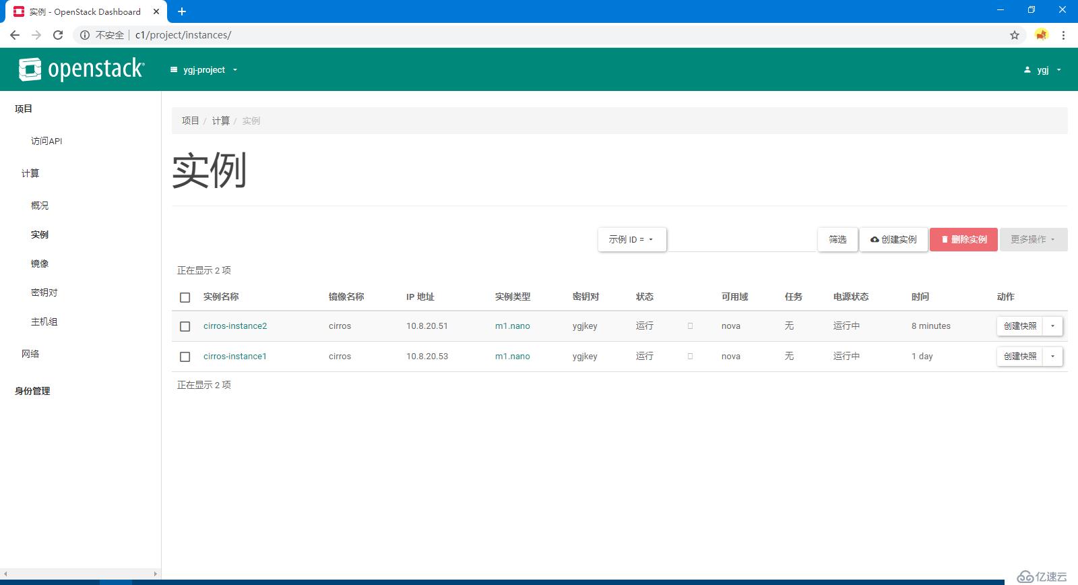The height and width of the screenshot is (585, 1078).
Task: Collapse the 项目 sidebar section
Action: pyautogui.click(x=24, y=109)
